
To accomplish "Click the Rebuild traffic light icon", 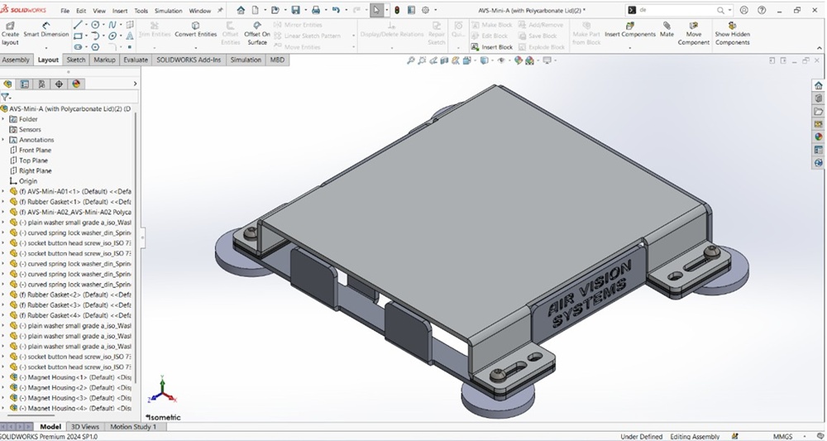I will pos(397,10).
